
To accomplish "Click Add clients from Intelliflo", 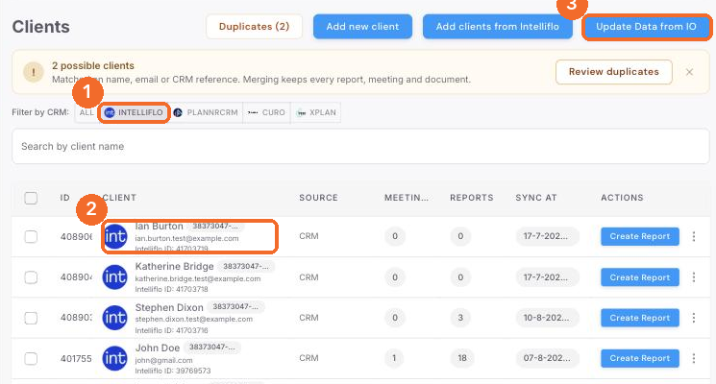I will pos(497,27).
